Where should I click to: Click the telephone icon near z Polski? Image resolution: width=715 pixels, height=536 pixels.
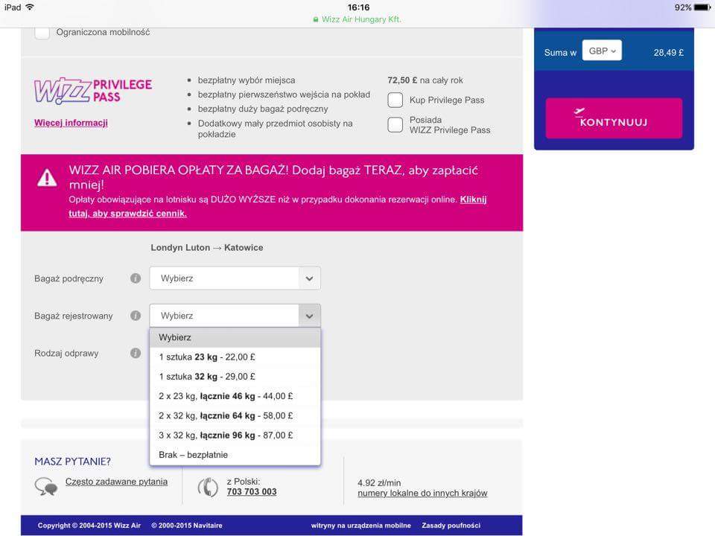(x=208, y=487)
